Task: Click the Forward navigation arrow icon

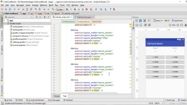Action: [48, 9]
